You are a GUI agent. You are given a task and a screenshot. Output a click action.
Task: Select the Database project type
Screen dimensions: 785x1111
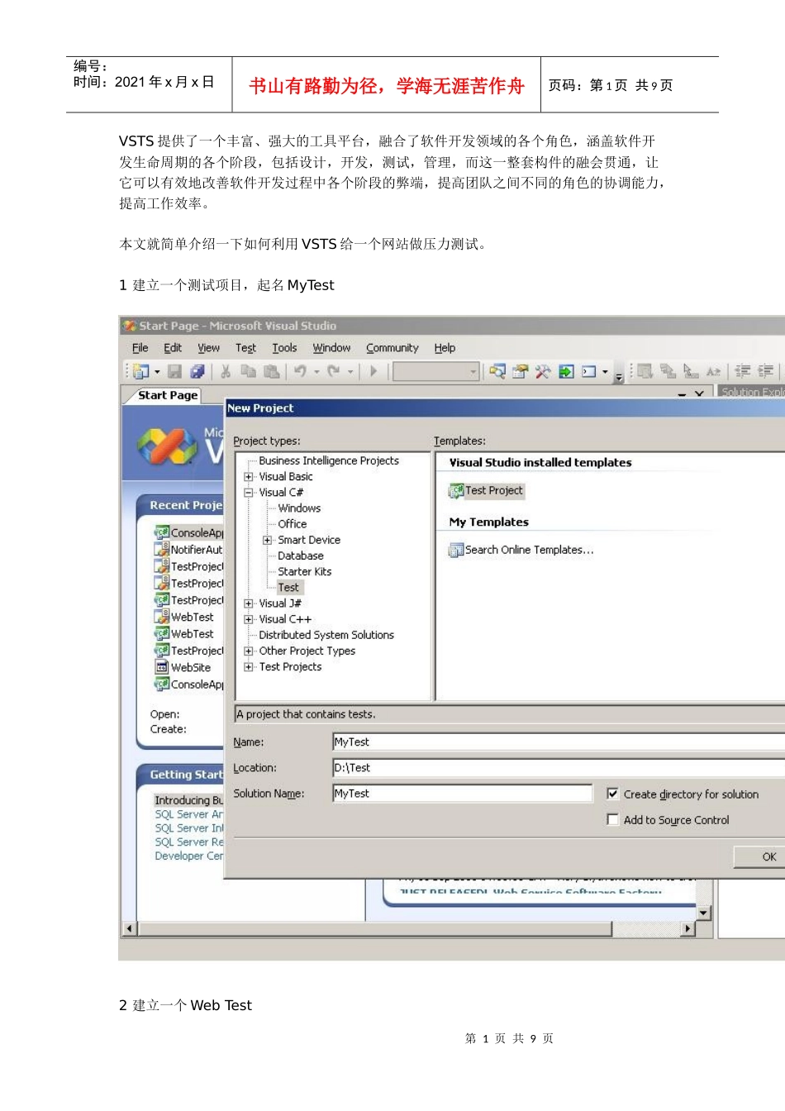point(301,556)
